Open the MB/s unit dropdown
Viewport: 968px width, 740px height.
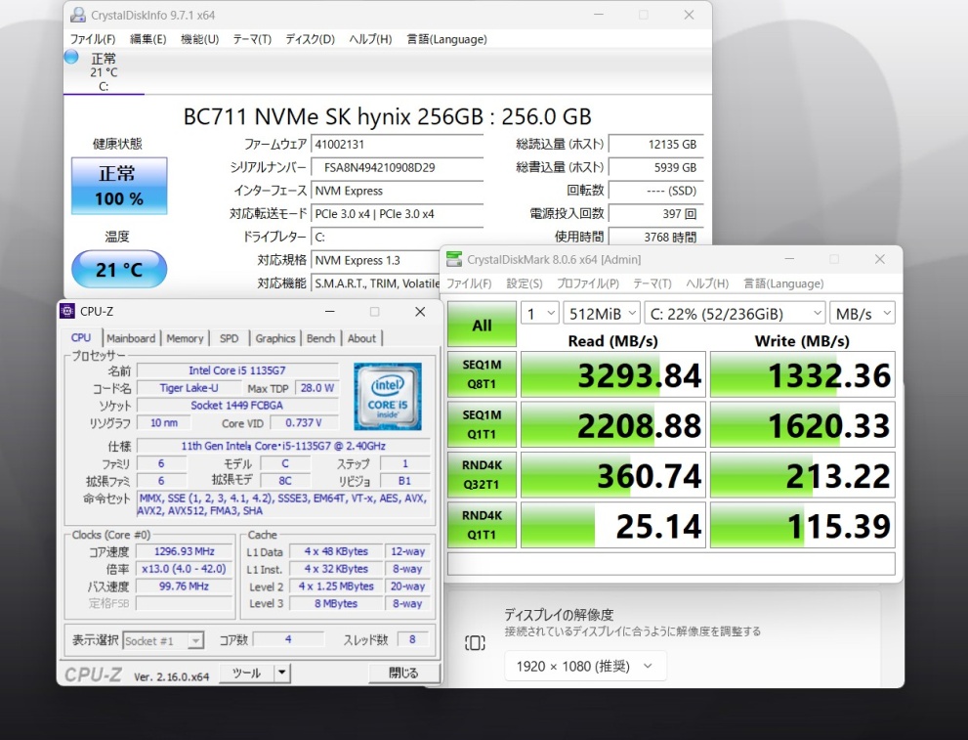pyautogui.click(x=862, y=313)
